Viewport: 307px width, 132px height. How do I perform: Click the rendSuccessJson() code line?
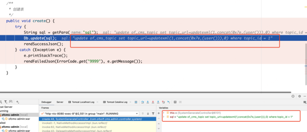coord(43,44)
